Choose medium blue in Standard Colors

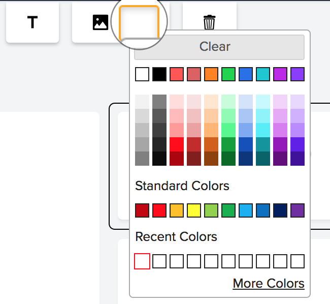[x=263, y=210]
